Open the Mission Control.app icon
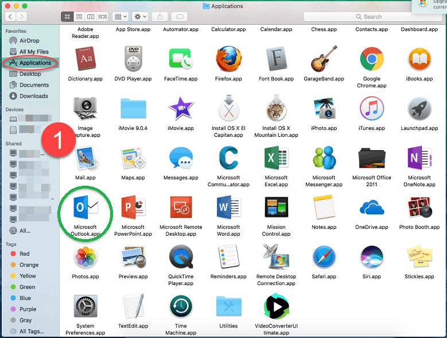447x338 pixels. coord(276,207)
